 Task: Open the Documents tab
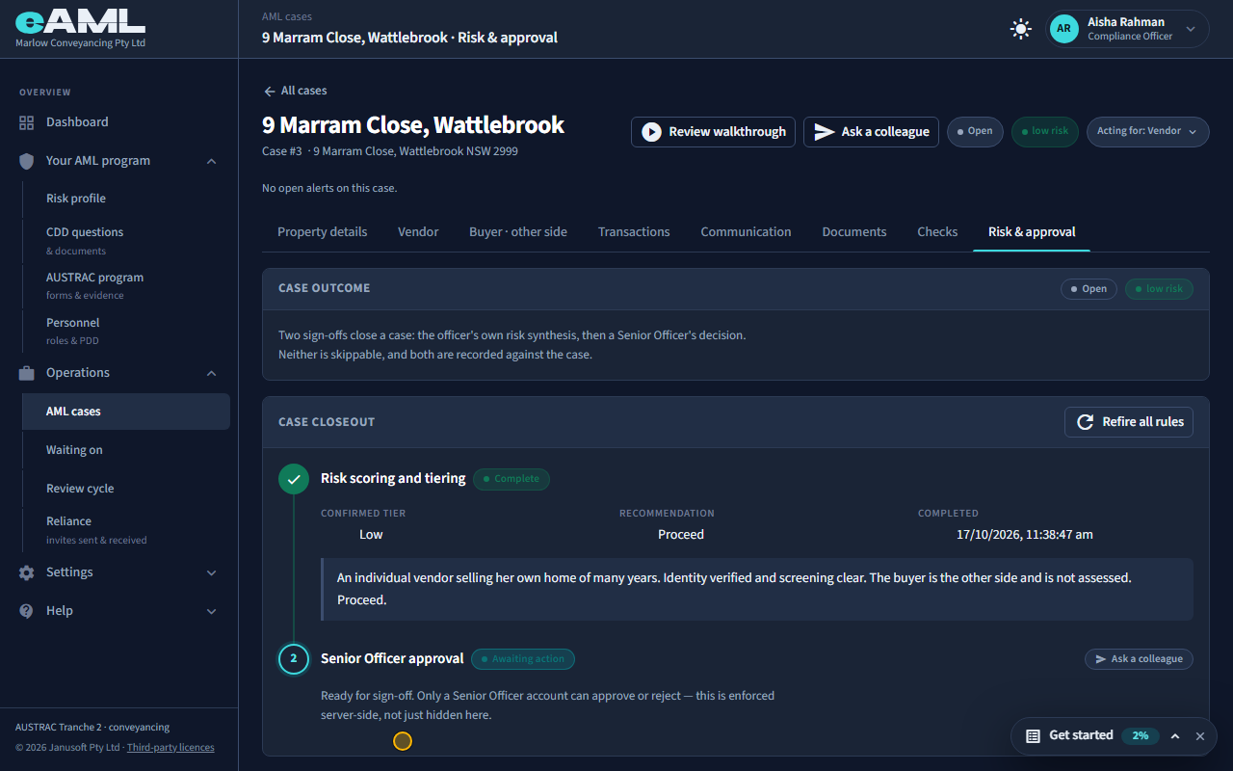854,232
